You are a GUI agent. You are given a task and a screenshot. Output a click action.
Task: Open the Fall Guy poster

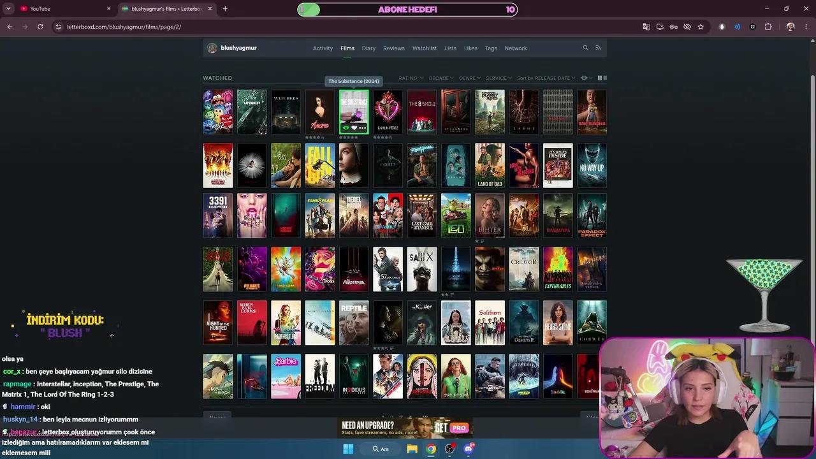click(320, 165)
